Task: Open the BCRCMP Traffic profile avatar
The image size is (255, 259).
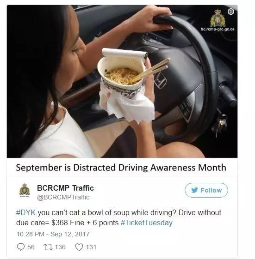Action: (x=25, y=190)
